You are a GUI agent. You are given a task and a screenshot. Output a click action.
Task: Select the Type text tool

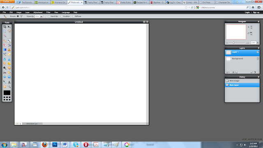(x=9, y=82)
